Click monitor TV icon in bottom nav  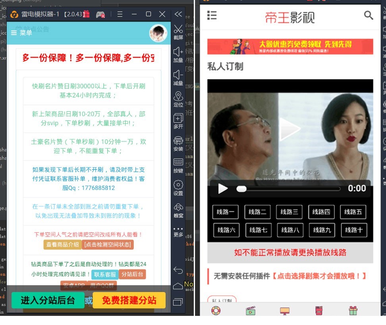pyautogui.click(x=285, y=311)
